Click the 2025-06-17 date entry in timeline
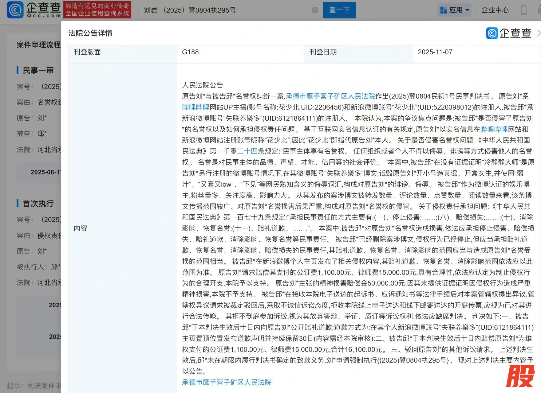Image resolution: width=541 pixels, height=393 pixels. (x=45, y=172)
